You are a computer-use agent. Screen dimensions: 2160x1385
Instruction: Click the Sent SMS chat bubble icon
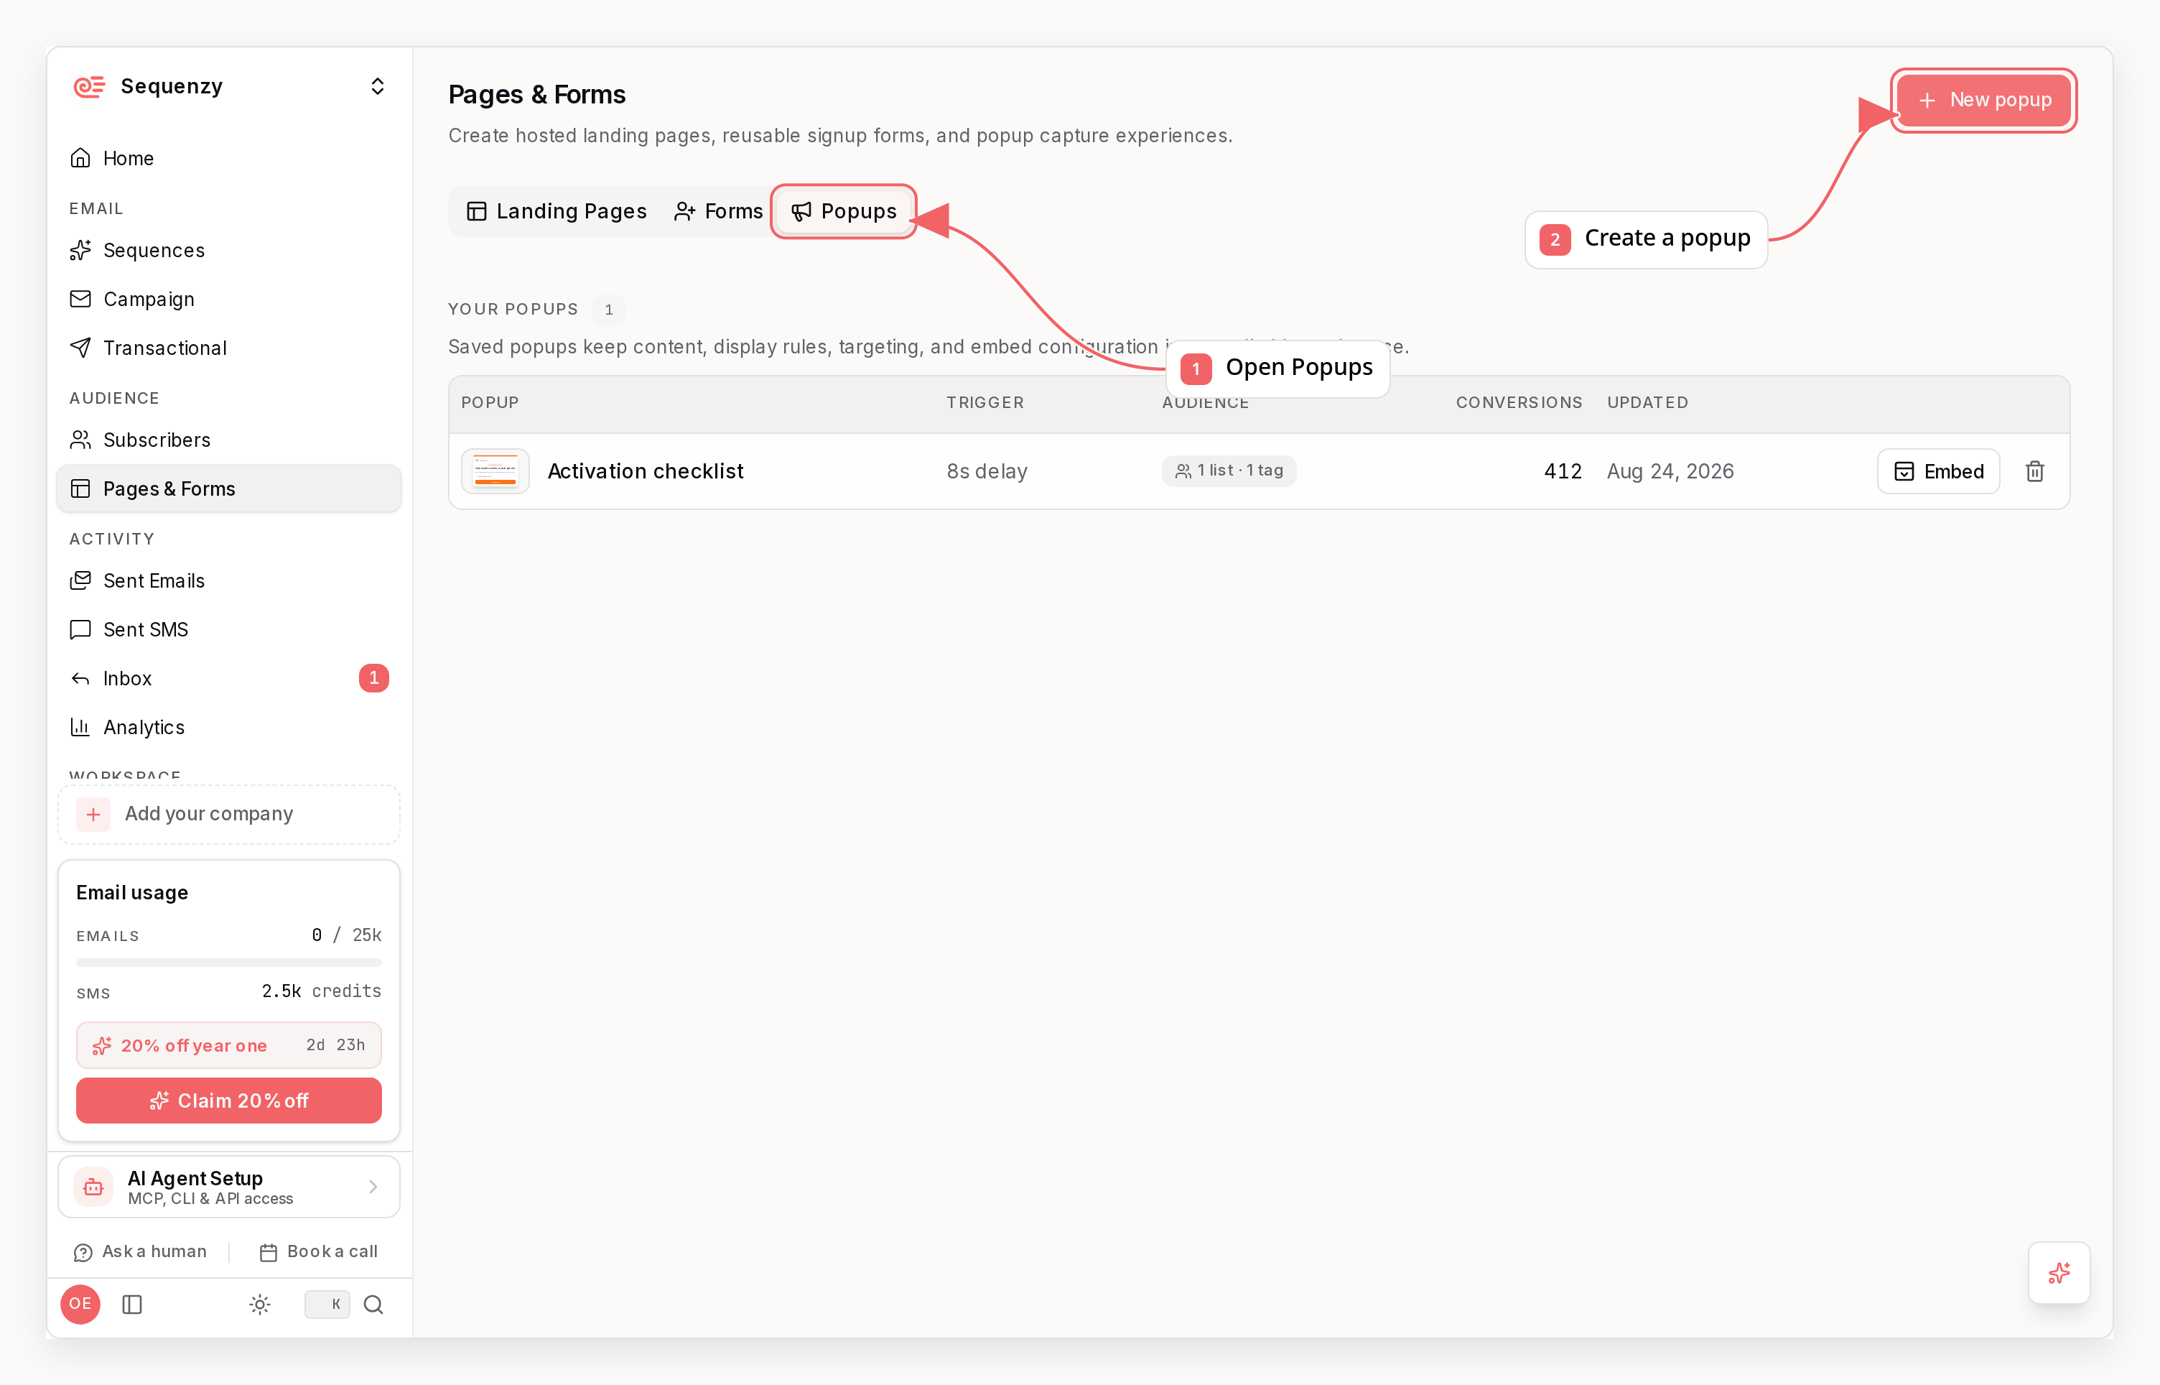pyautogui.click(x=81, y=629)
